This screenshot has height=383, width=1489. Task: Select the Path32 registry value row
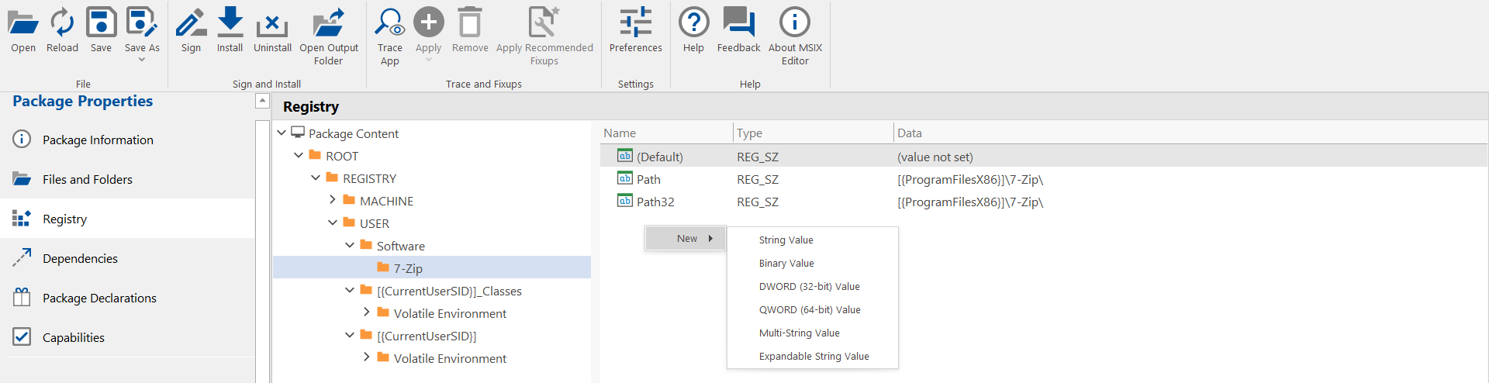[655, 202]
